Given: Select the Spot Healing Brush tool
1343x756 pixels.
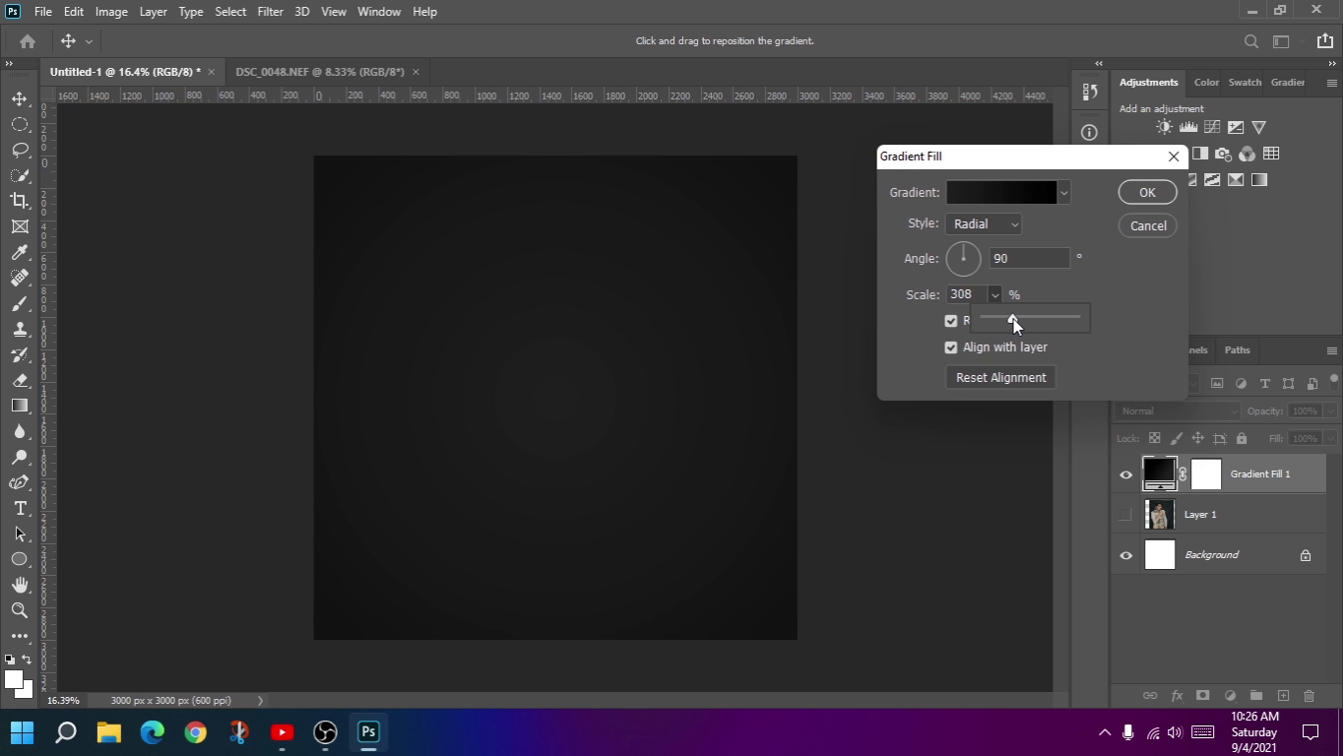Looking at the screenshot, I should [20, 278].
